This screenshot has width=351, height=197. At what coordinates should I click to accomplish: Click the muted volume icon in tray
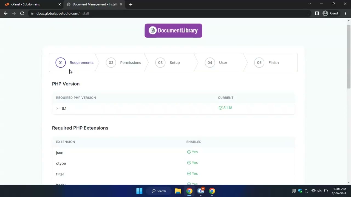(x=319, y=191)
